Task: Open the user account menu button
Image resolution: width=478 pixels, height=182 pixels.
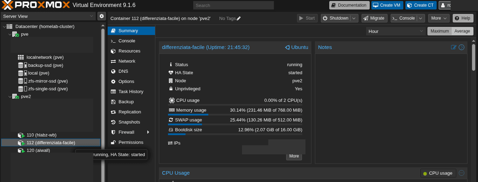Action: [x=445, y=5]
